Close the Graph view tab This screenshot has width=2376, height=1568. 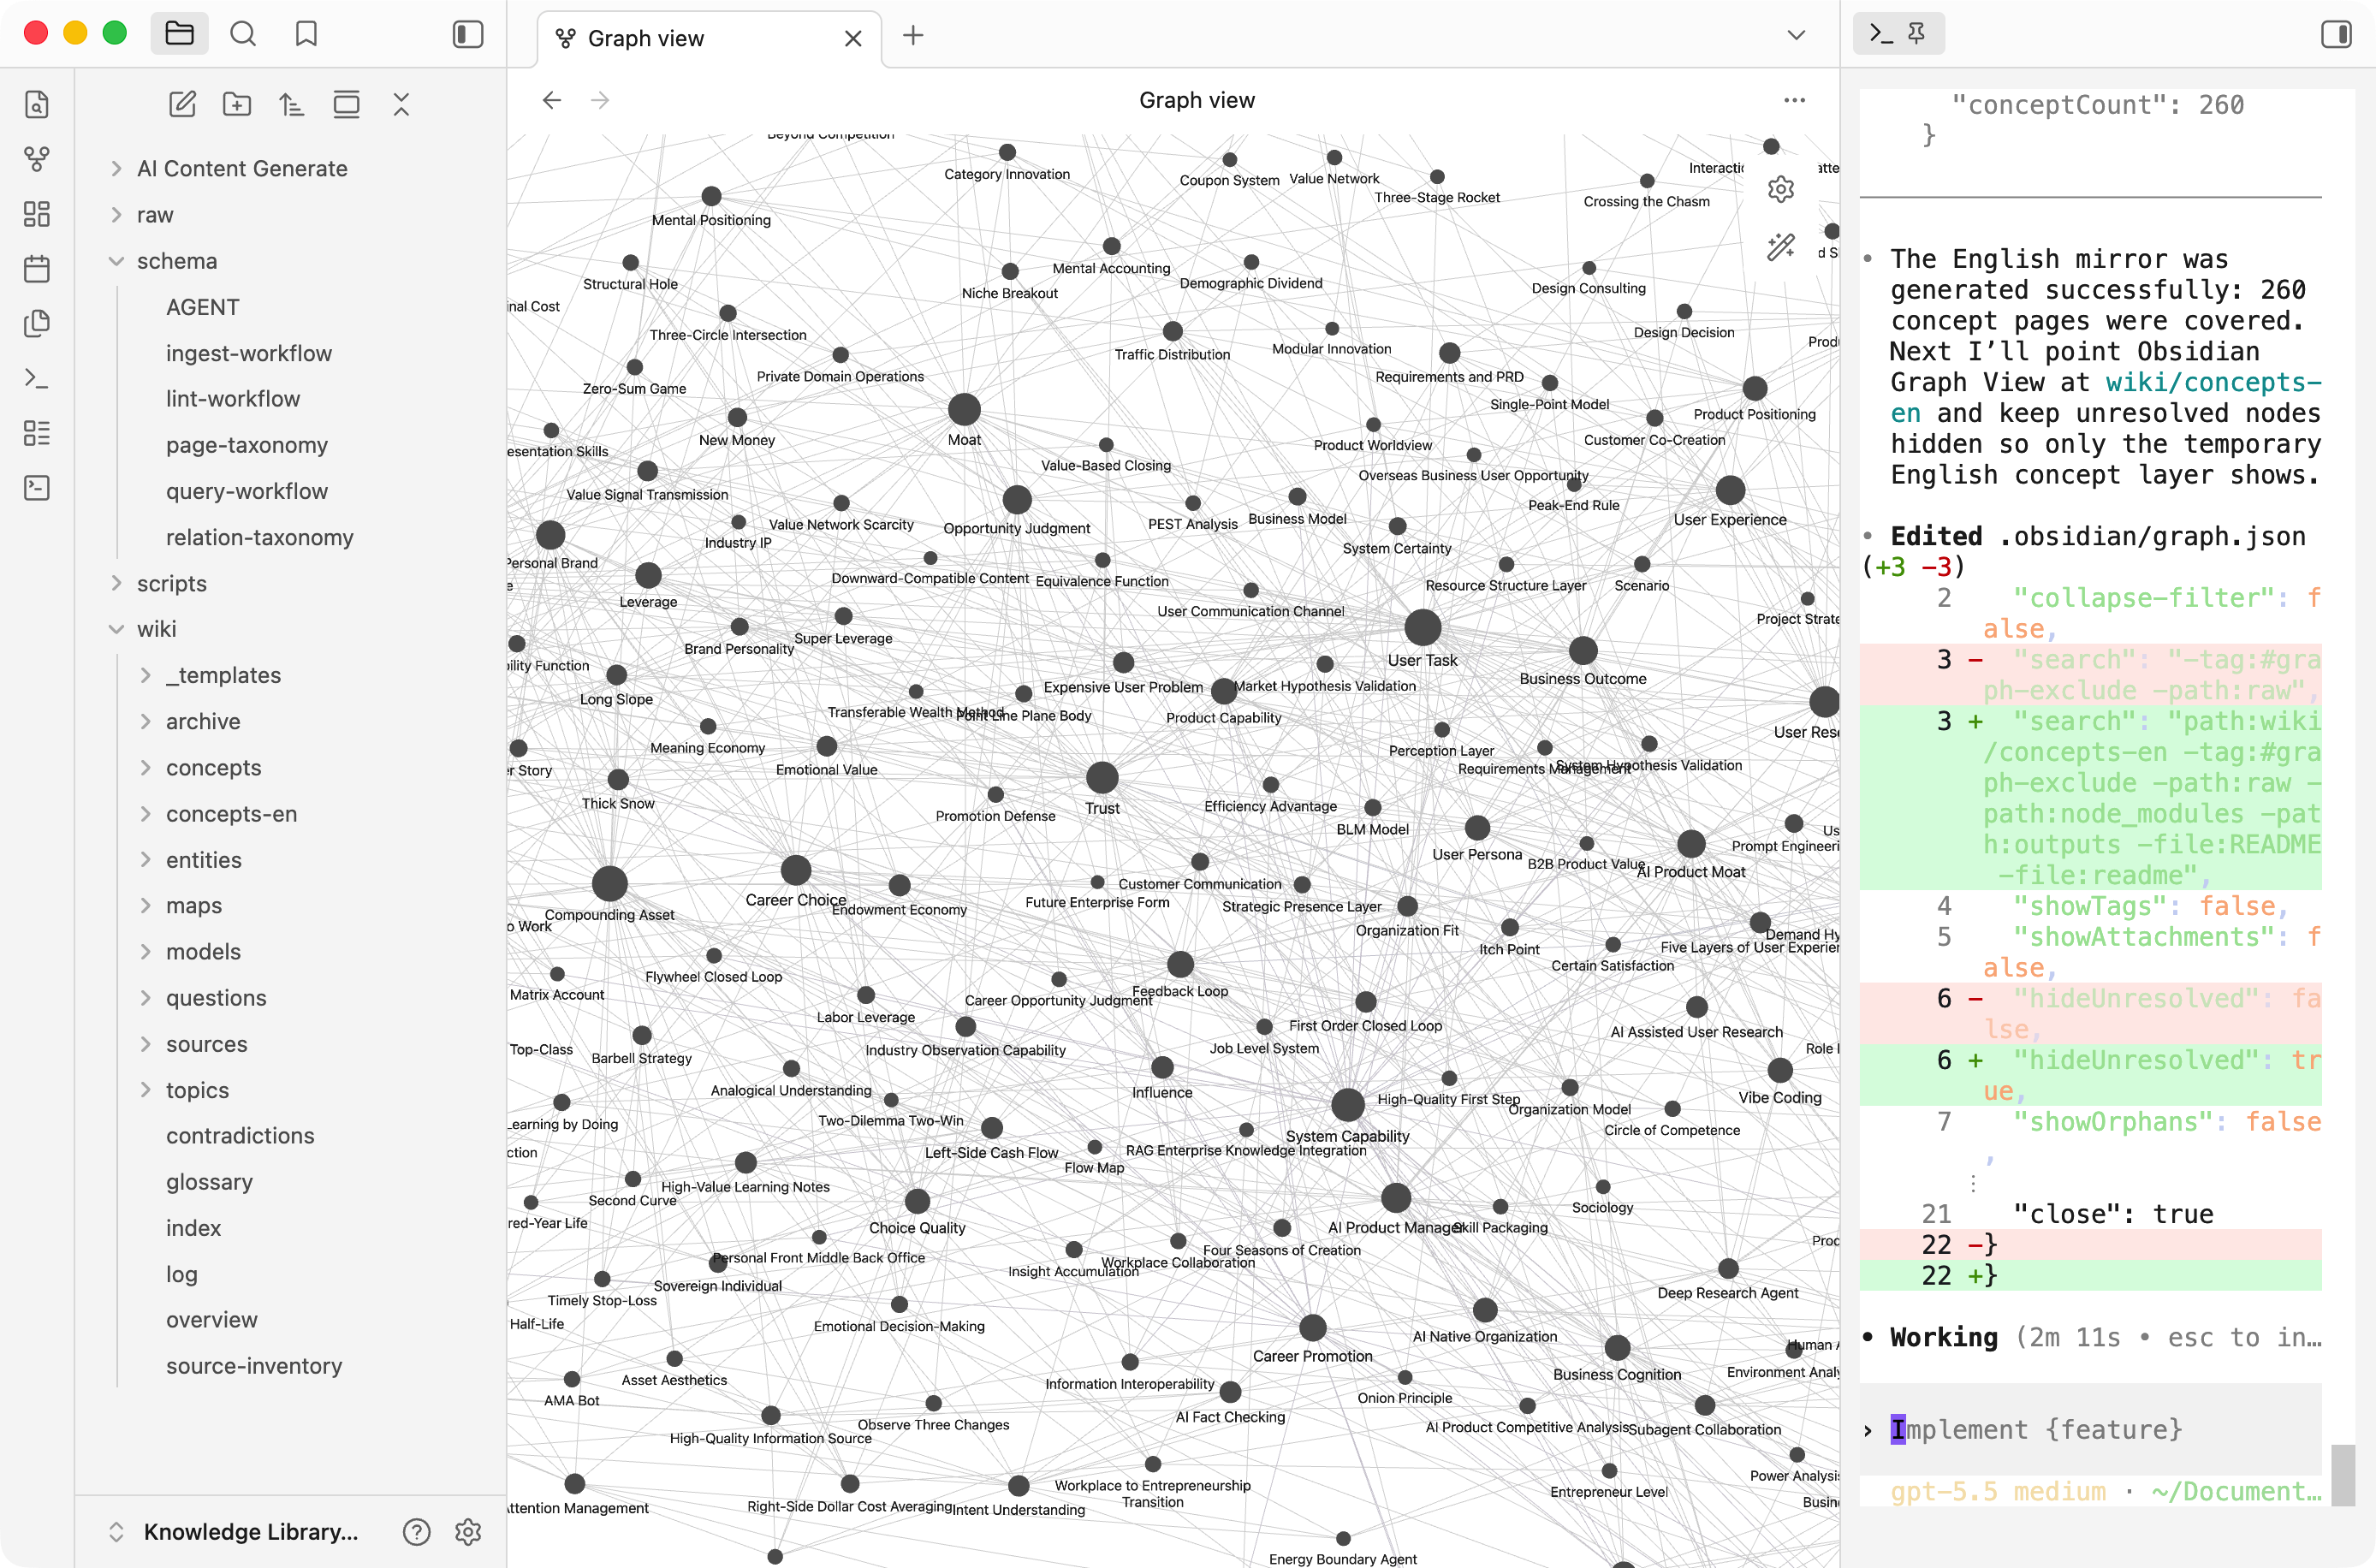(x=853, y=38)
